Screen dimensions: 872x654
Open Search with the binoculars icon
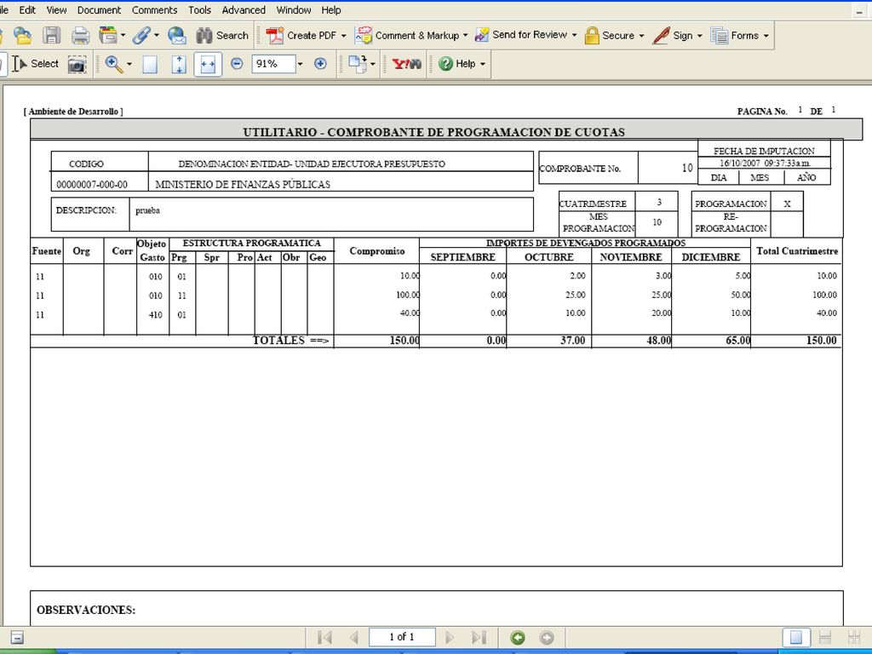pyautogui.click(x=222, y=35)
